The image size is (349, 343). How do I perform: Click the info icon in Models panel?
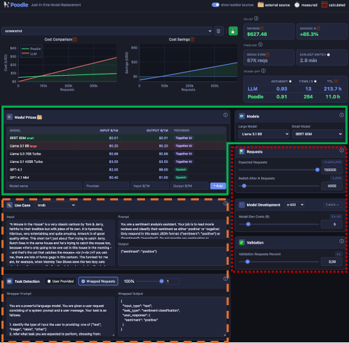pyautogui.click(x=341, y=115)
